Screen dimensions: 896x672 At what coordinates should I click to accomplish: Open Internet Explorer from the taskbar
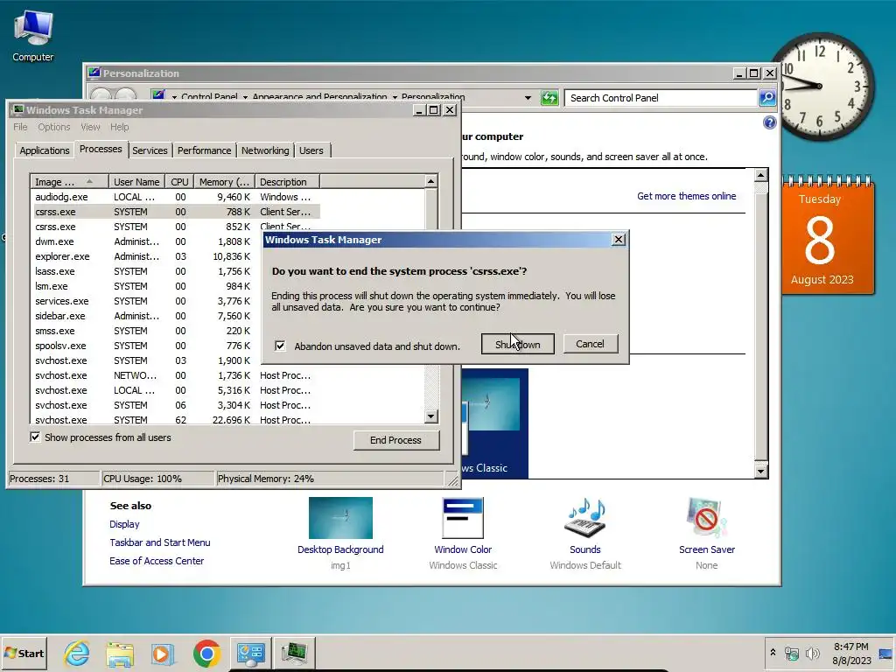click(x=77, y=653)
